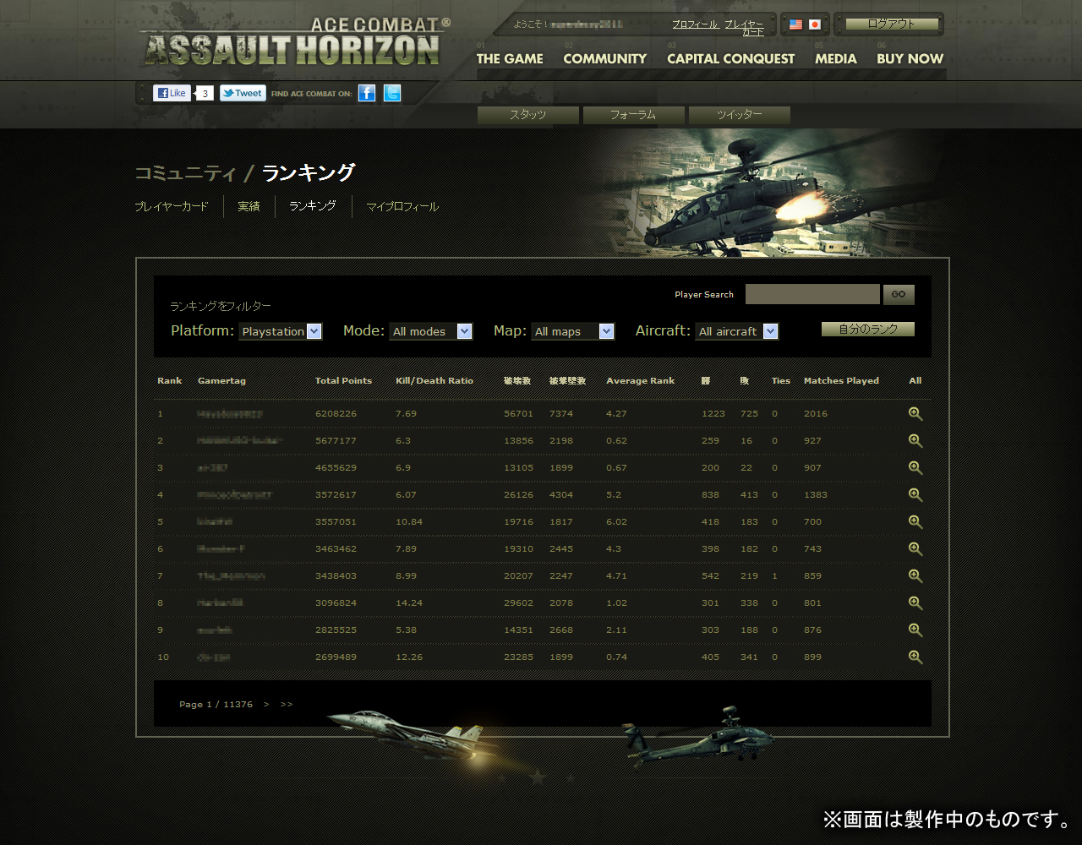The width and height of the screenshot is (1082, 845).
Task: Click Gamertag column header
Action: tap(221, 381)
